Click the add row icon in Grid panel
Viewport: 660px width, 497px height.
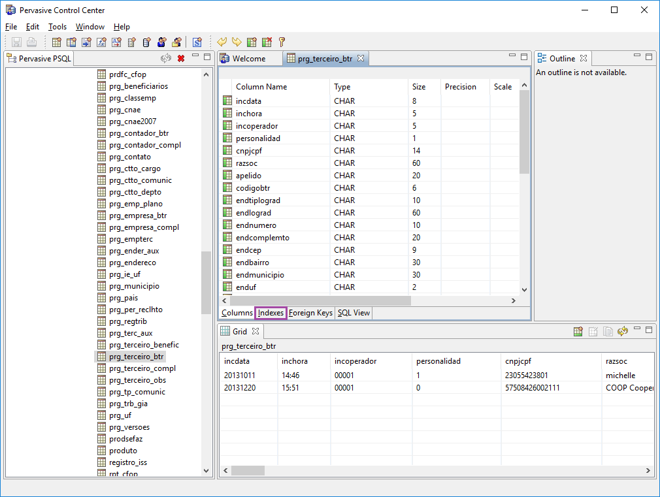(578, 332)
